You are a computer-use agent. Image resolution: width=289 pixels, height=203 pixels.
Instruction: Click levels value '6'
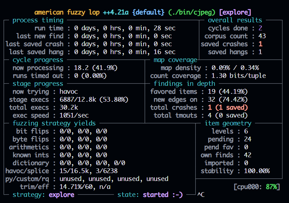[246, 131]
